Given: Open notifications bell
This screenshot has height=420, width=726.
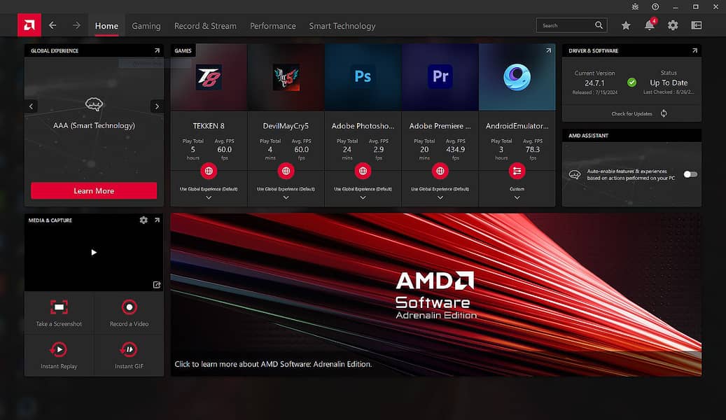Looking at the screenshot, I should 650,25.
